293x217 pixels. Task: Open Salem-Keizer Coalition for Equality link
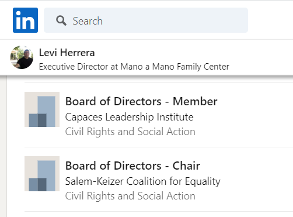pos(143,181)
